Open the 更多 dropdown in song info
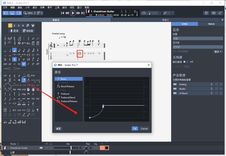The height and width of the screenshot is (156, 226). coord(218,51)
